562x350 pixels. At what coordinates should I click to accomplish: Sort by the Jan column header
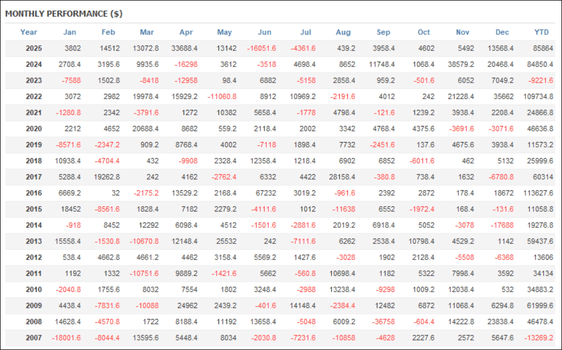coord(69,32)
